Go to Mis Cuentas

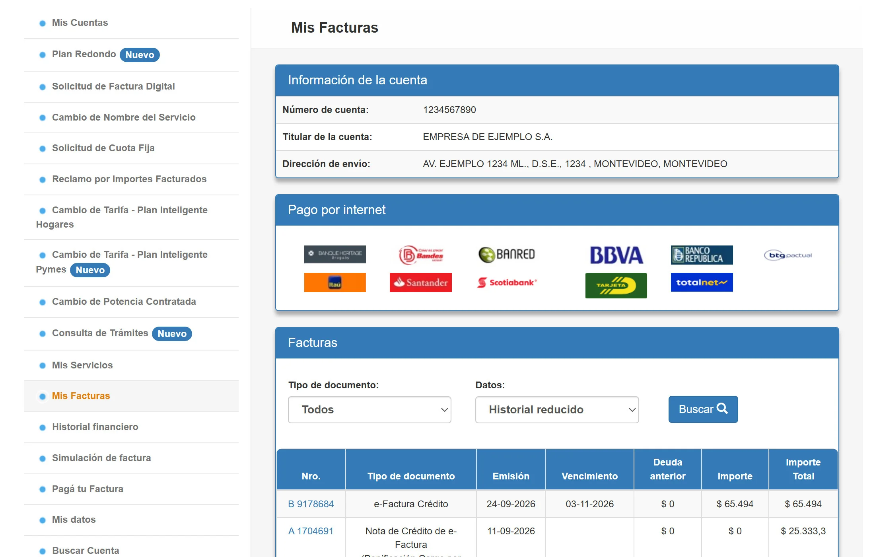[80, 23]
